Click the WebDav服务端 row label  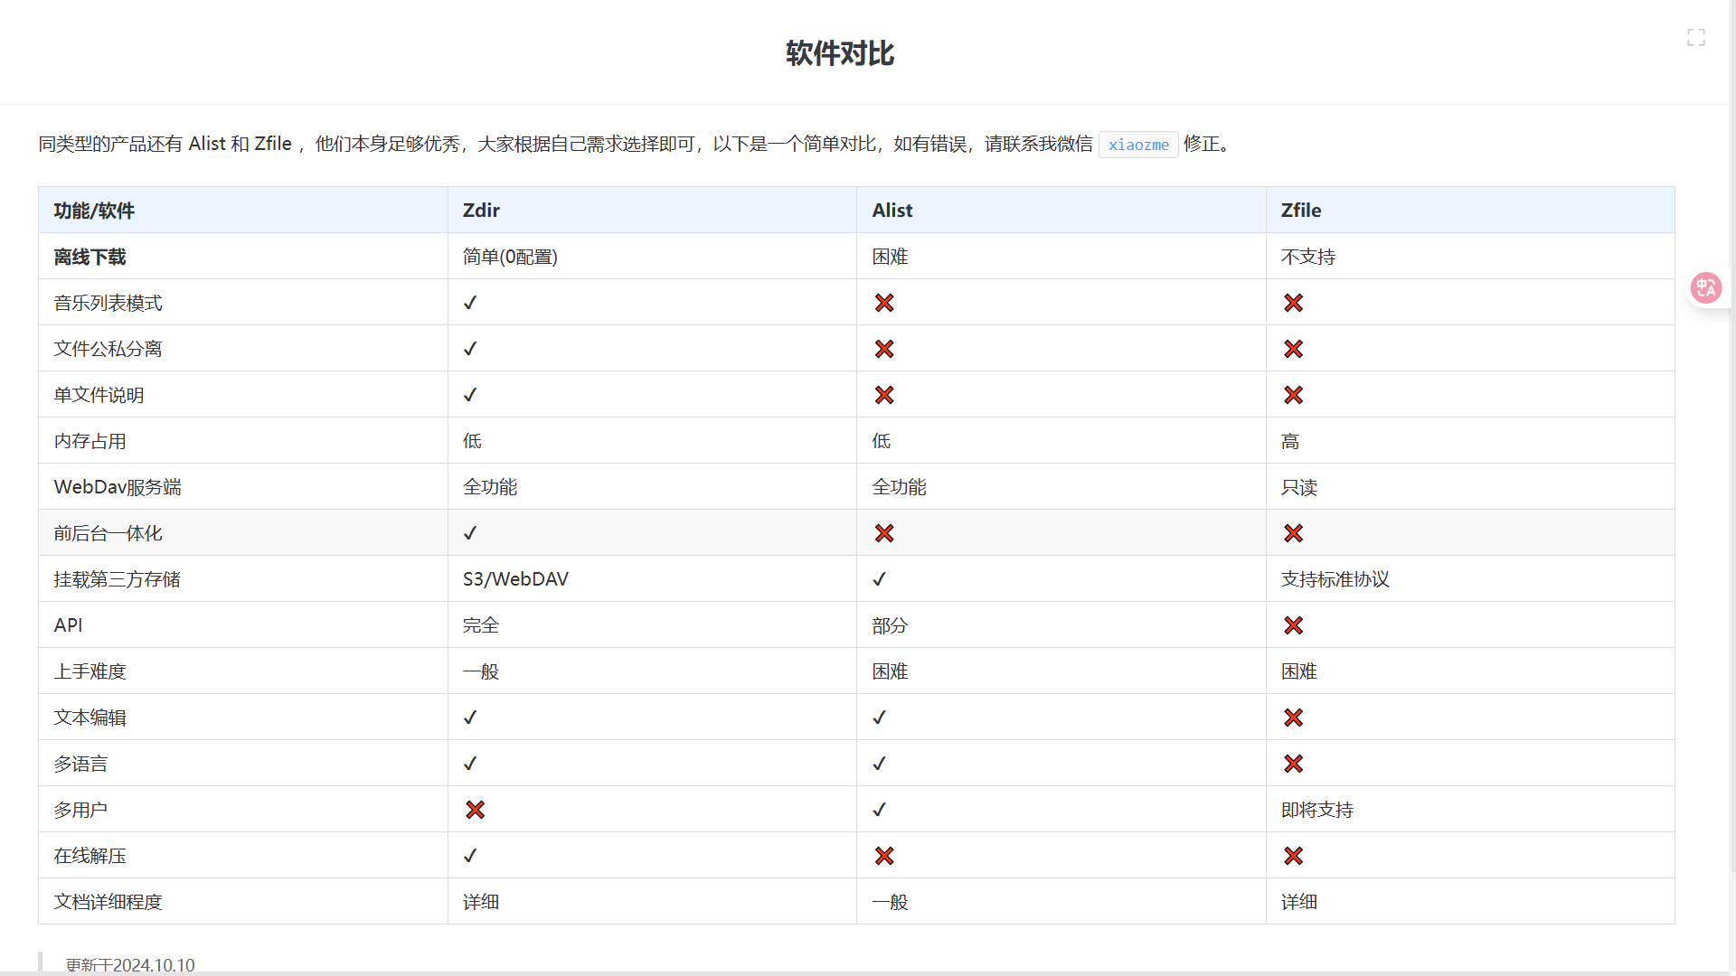[x=118, y=487]
